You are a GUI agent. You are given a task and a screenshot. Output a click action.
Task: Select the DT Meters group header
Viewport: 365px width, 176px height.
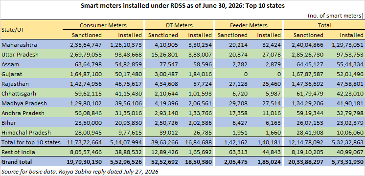pyautogui.click(x=179, y=25)
